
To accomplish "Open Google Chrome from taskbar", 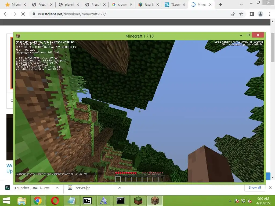I will pos(38,201).
